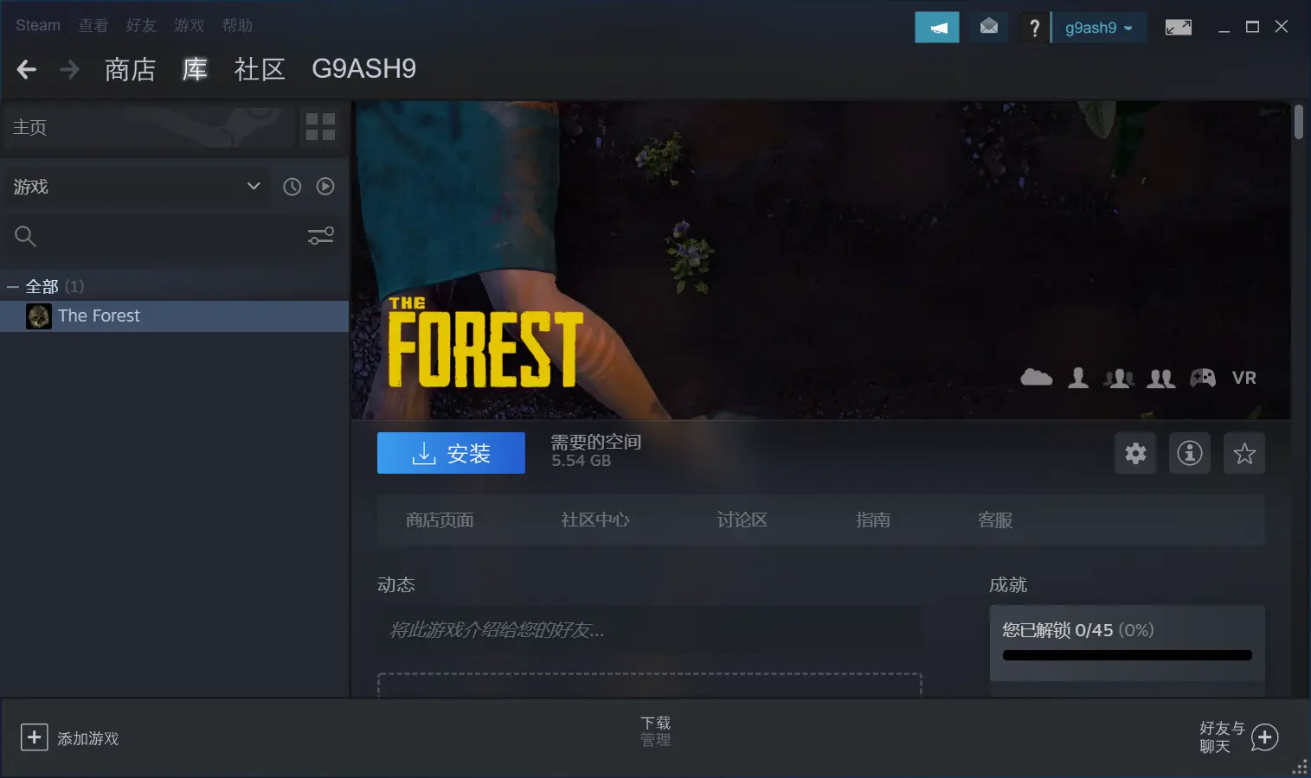Screen dimensions: 1311x778
Task: Open the 讨论区 link
Action: (742, 520)
